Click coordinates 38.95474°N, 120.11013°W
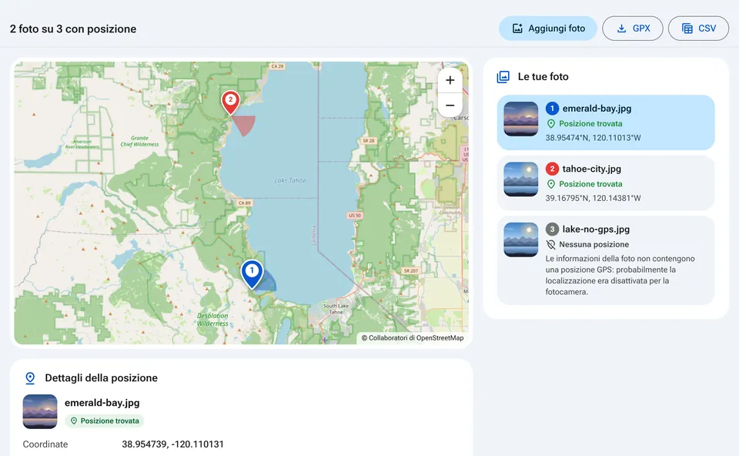 [593, 138]
